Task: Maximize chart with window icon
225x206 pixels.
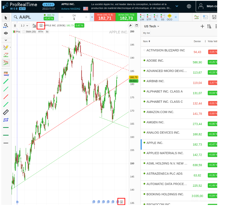Action: click(x=137, y=25)
